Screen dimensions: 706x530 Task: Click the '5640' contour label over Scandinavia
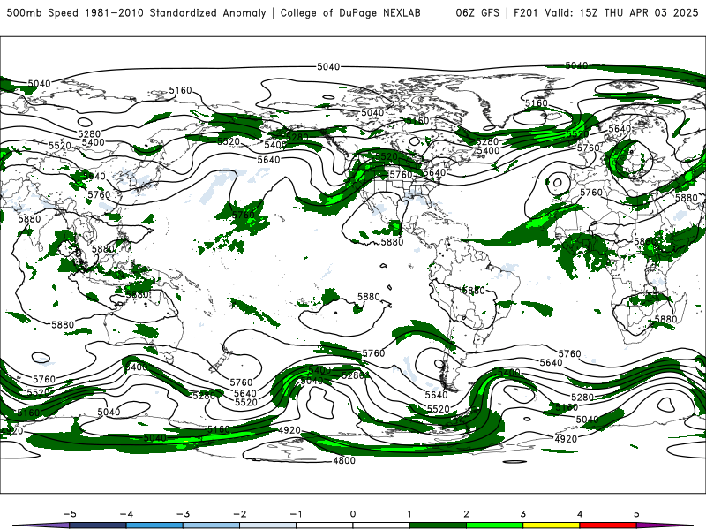point(620,129)
